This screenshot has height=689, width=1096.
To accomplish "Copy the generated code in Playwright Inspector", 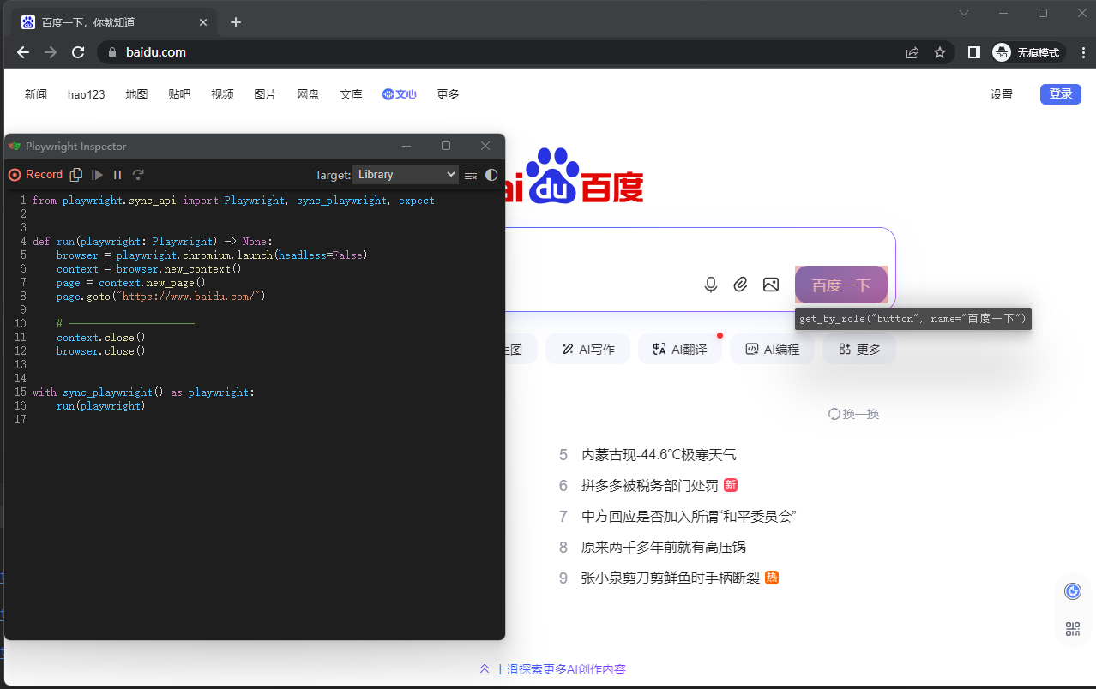I will pyautogui.click(x=75, y=174).
